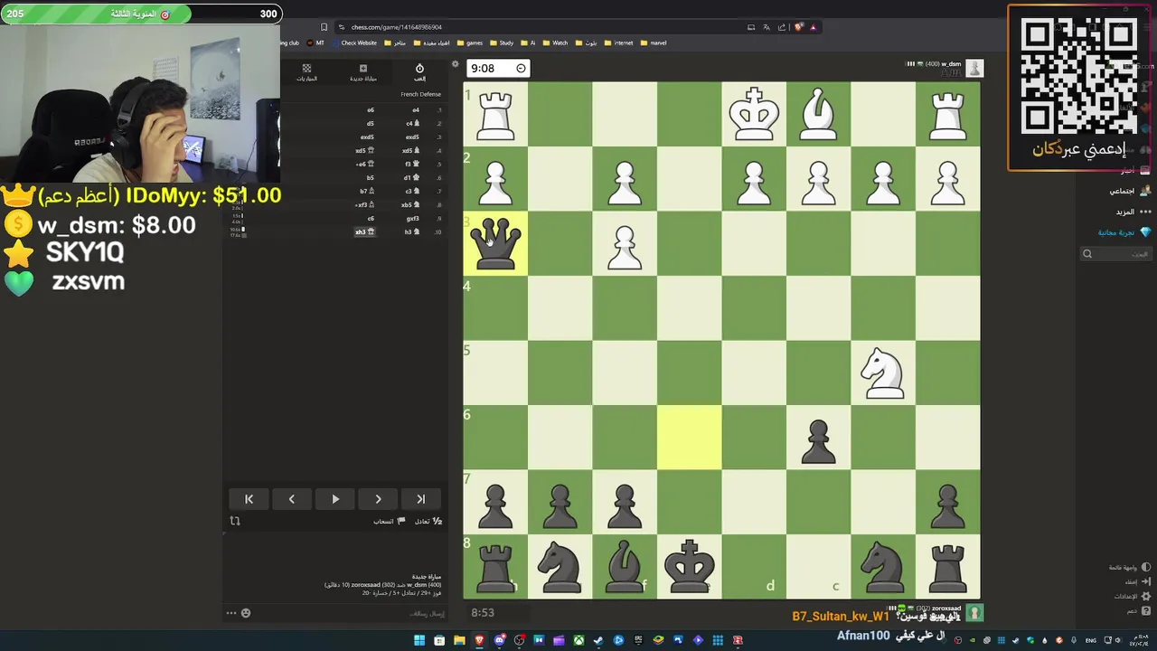Viewport: 1157px width, 651px height.
Task: Open Microsoft Store from the taskbar
Action: coord(439,640)
